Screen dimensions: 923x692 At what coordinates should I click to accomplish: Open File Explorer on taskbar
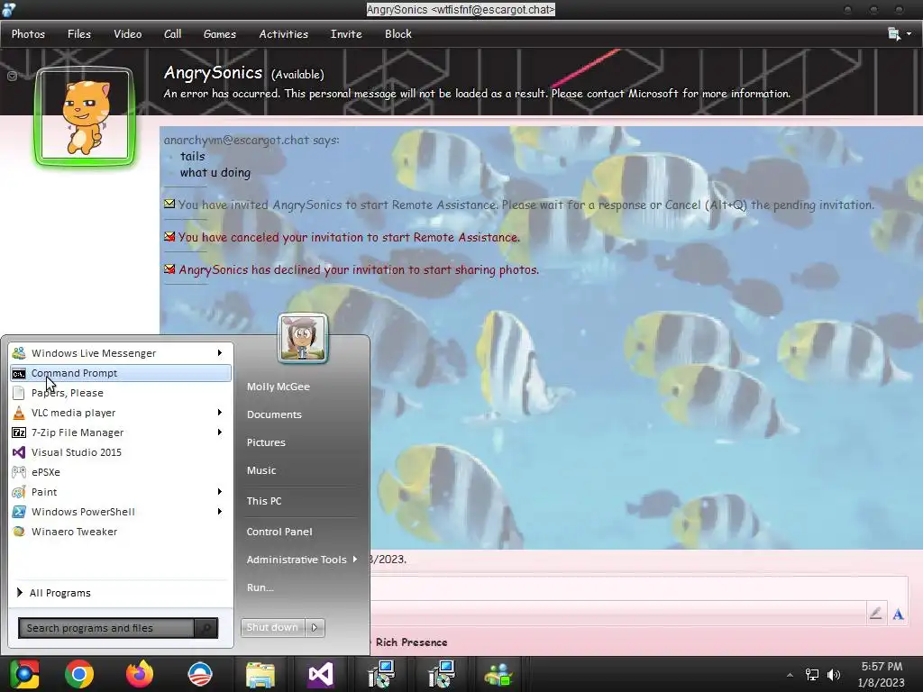pos(260,674)
